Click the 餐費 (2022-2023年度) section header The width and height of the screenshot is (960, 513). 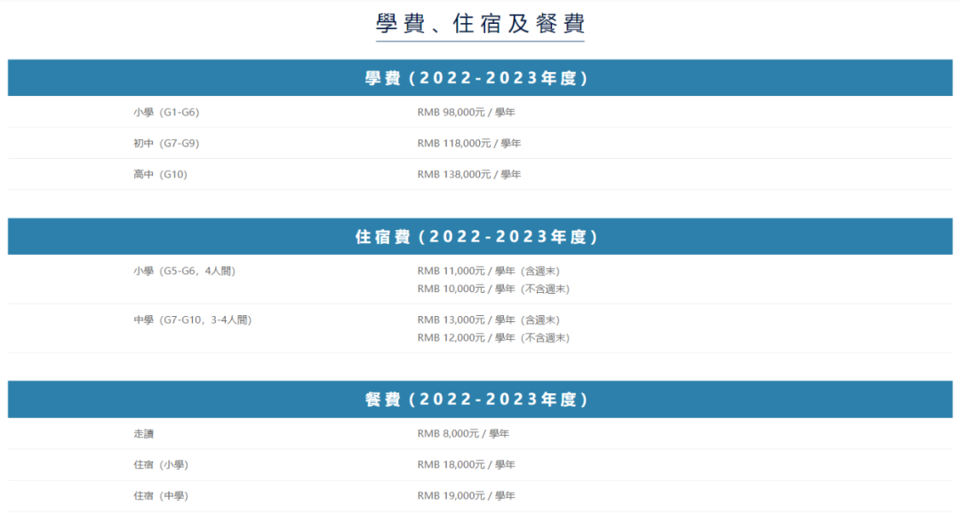tap(480, 399)
